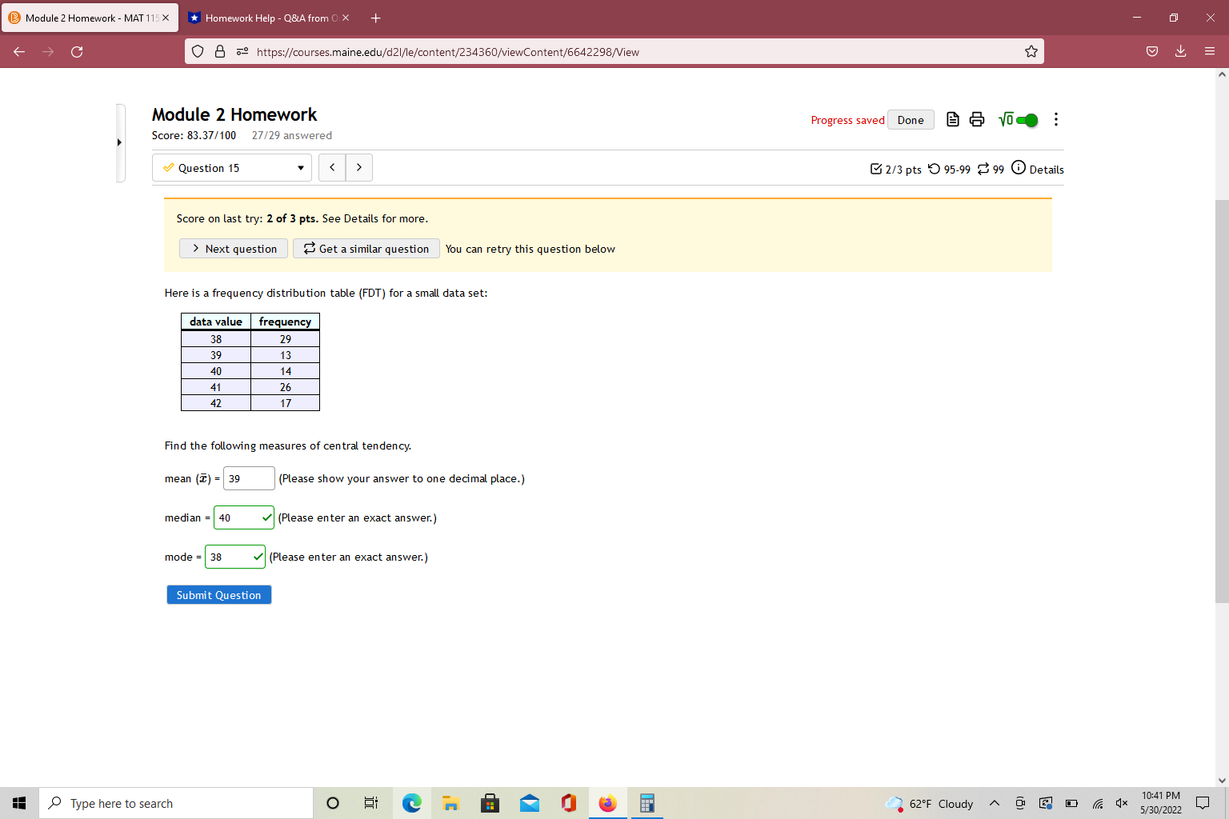Open Mail app from taskbar
The width and height of the screenshot is (1229, 819).
click(x=530, y=803)
